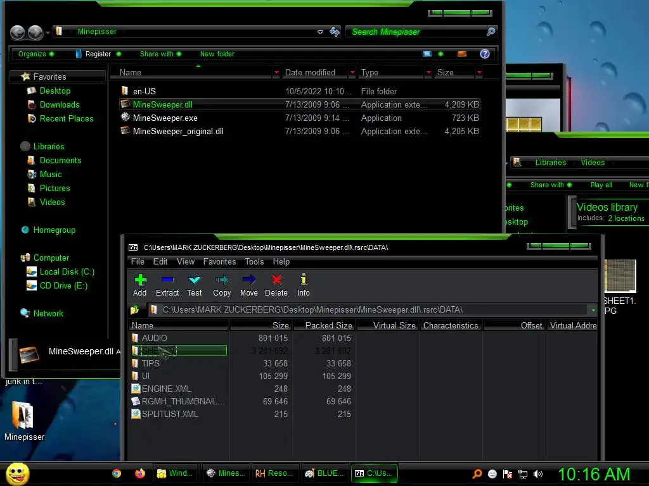Open the Minepisser desktop folder icon
Viewport: 649px width, 486px height.
[24, 420]
